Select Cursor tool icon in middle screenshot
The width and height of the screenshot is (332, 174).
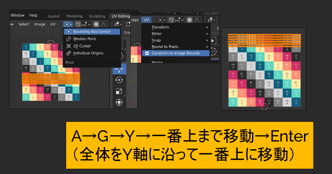point(213,52)
